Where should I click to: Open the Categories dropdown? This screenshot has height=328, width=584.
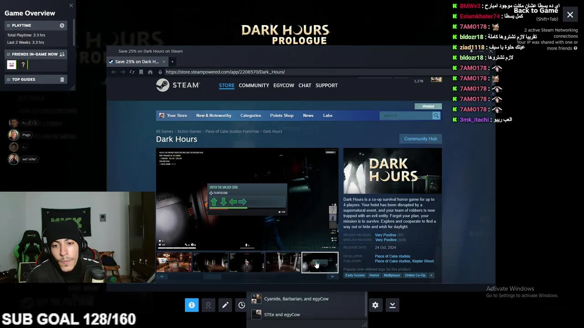(250, 115)
